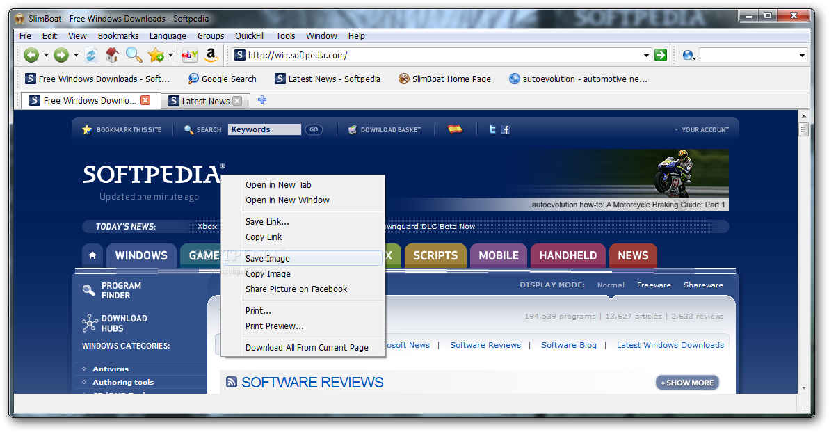The width and height of the screenshot is (829, 432).
Task: Choose Share Picture on Facebook
Action: click(x=303, y=289)
